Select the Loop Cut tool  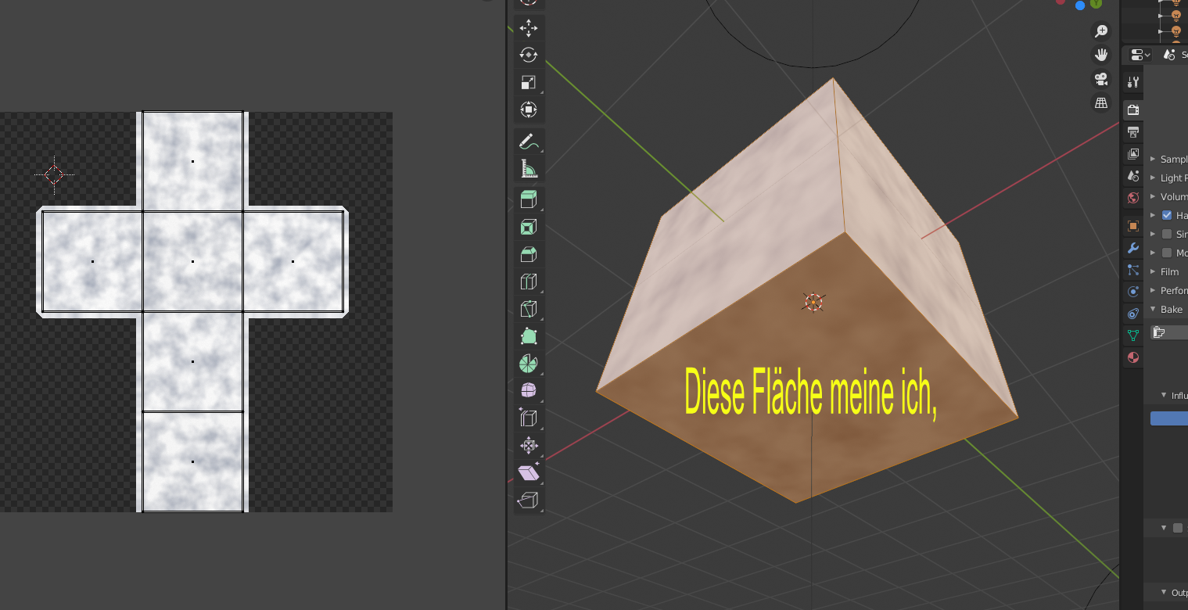click(529, 282)
